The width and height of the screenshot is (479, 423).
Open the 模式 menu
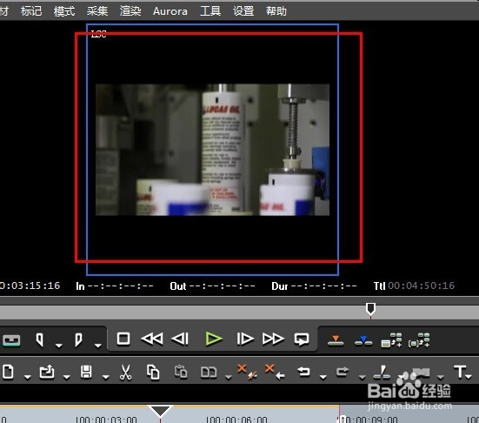coord(64,11)
